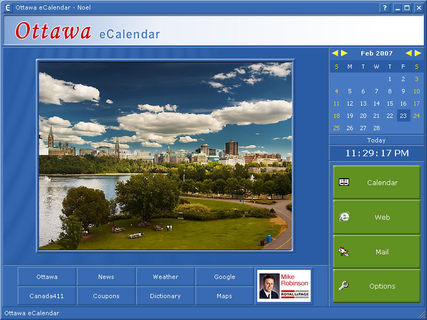Select February 14 in the calendar
Viewport: 427px width, 320px height.
point(376,103)
